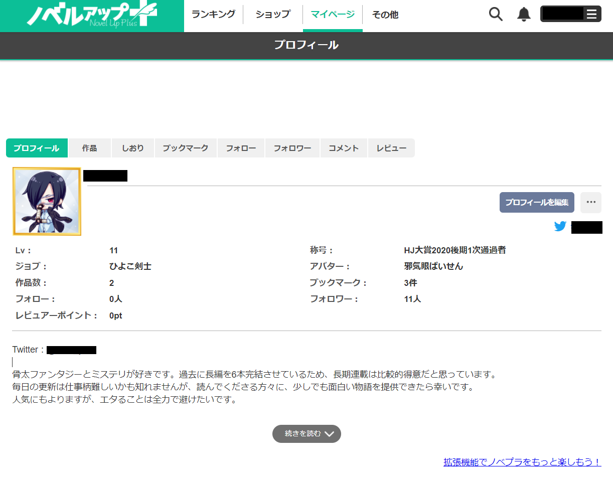Image resolution: width=613 pixels, height=482 pixels.
Task: Open notifications bell icon
Action: (x=524, y=14)
